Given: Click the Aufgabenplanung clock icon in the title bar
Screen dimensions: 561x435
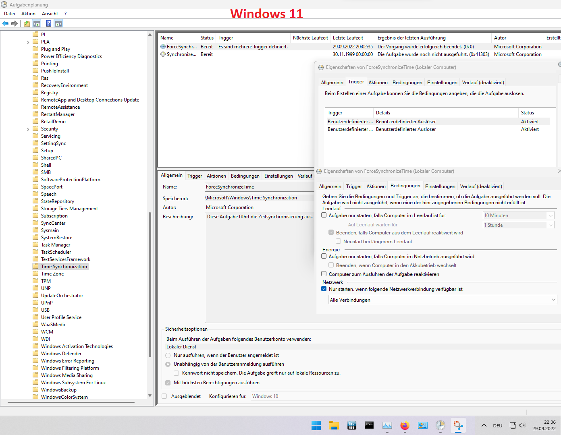Looking at the screenshot, I should tap(4, 4).
